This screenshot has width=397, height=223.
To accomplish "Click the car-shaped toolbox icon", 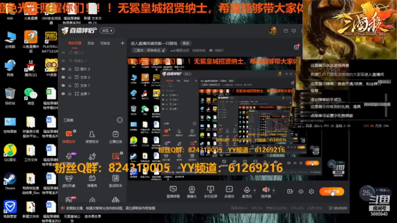I will (116, 200).
